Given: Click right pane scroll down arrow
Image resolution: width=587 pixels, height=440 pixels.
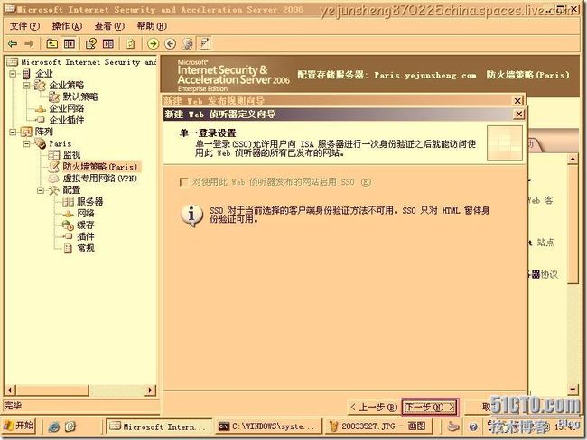Looking at the screenshot, I should [x=573, y=390].
